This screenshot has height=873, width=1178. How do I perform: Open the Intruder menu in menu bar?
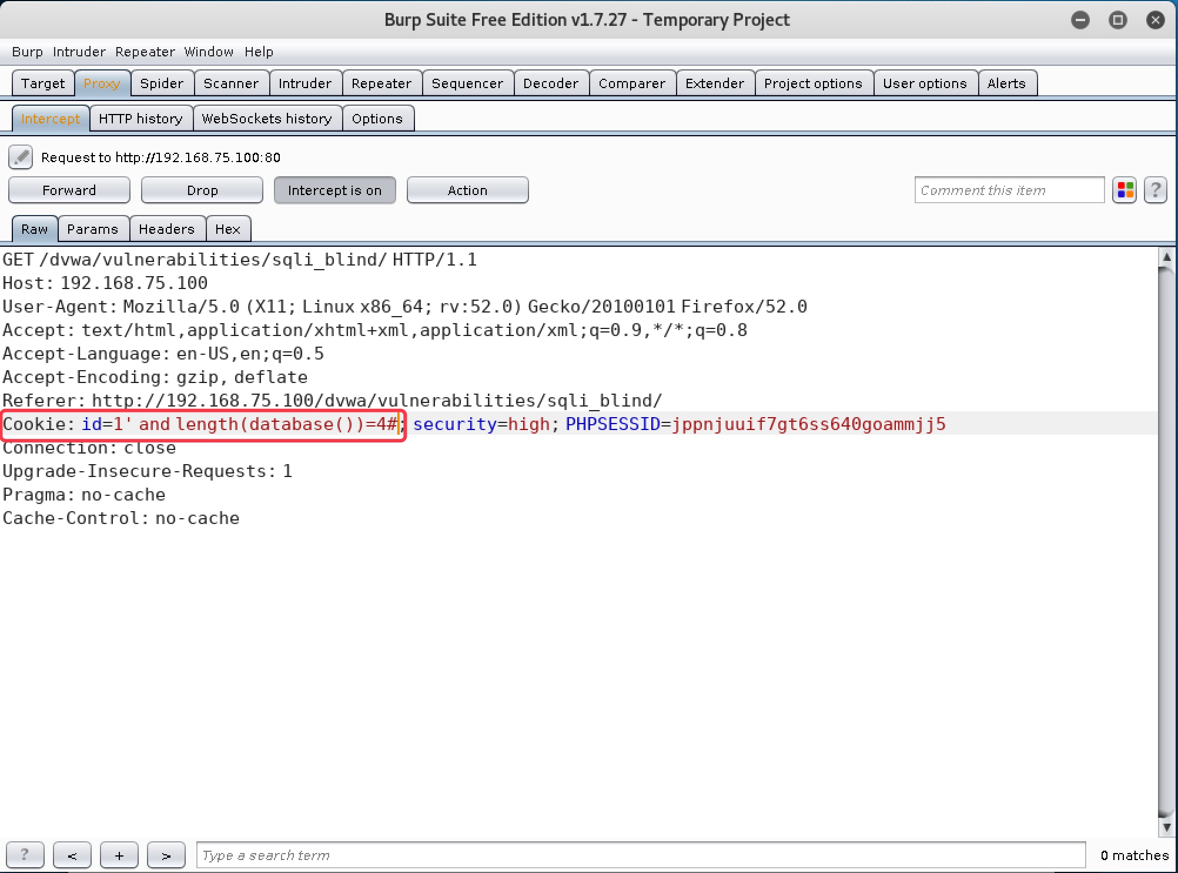79,52
